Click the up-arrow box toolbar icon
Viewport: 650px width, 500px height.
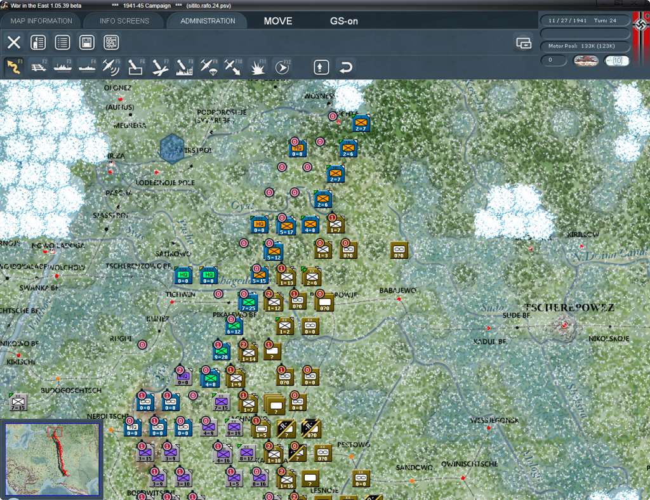coord(321,67)
